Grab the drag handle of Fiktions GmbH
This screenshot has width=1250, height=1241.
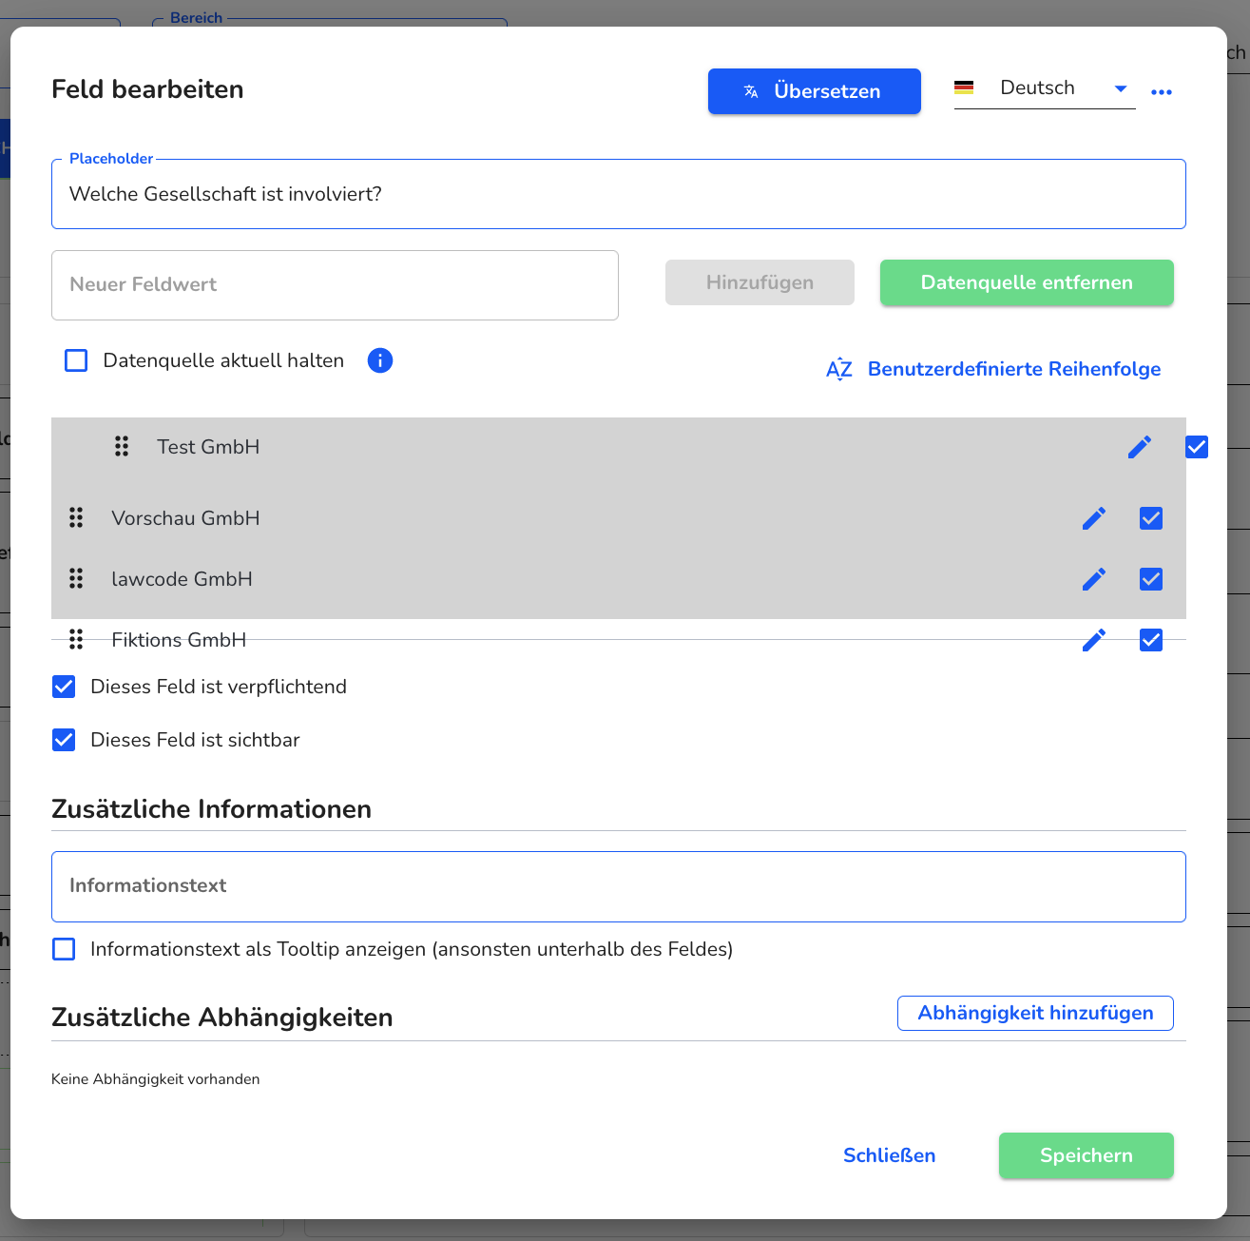[x=76, y=639]
